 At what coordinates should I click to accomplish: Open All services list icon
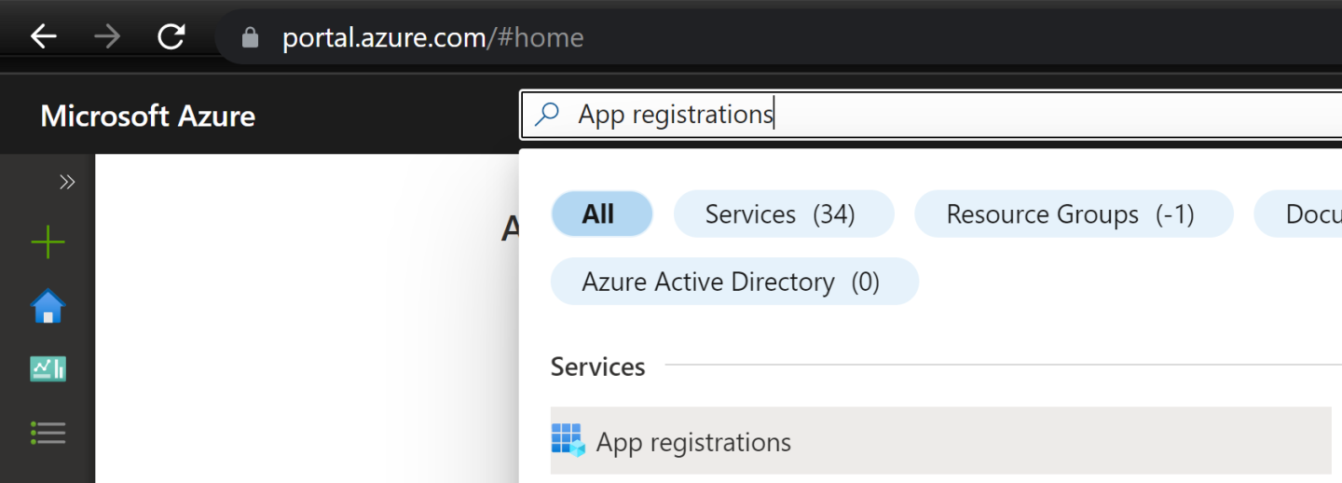48,433
